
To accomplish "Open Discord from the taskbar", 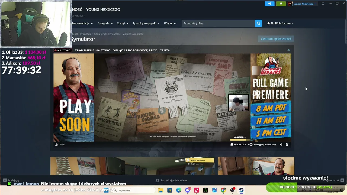I will pyautogui.click(x=188, y=190).
